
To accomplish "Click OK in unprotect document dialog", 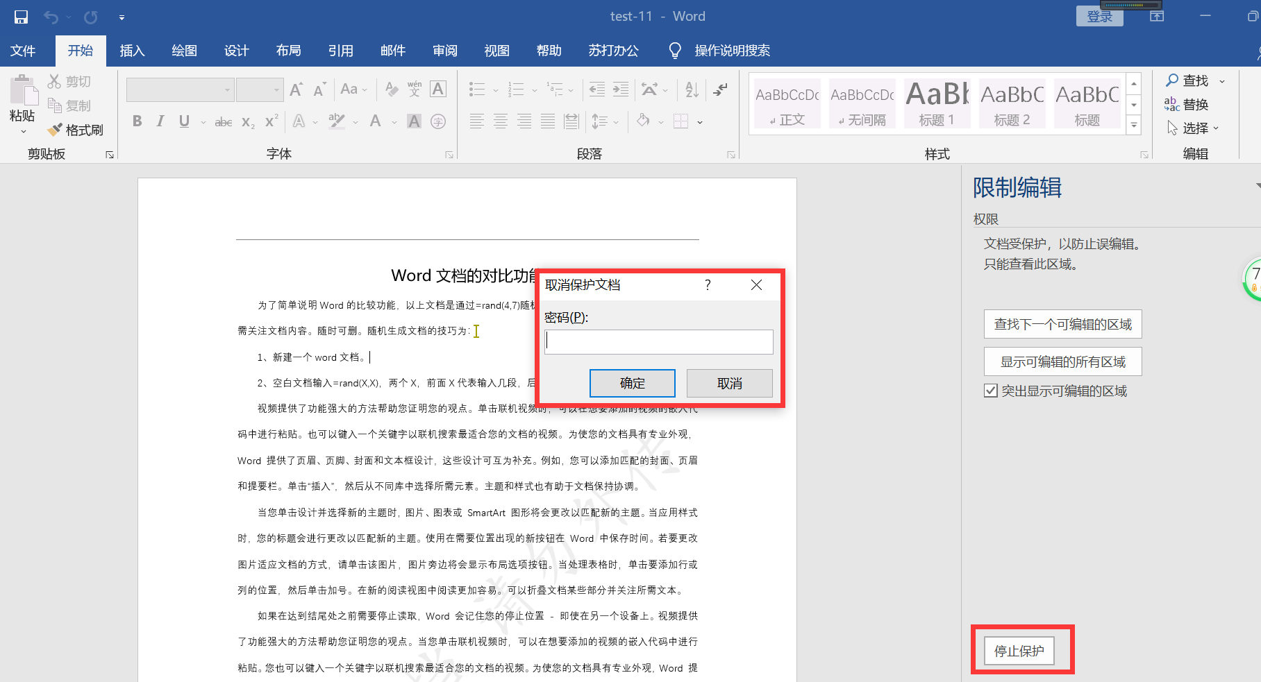I will coord(632,383).
